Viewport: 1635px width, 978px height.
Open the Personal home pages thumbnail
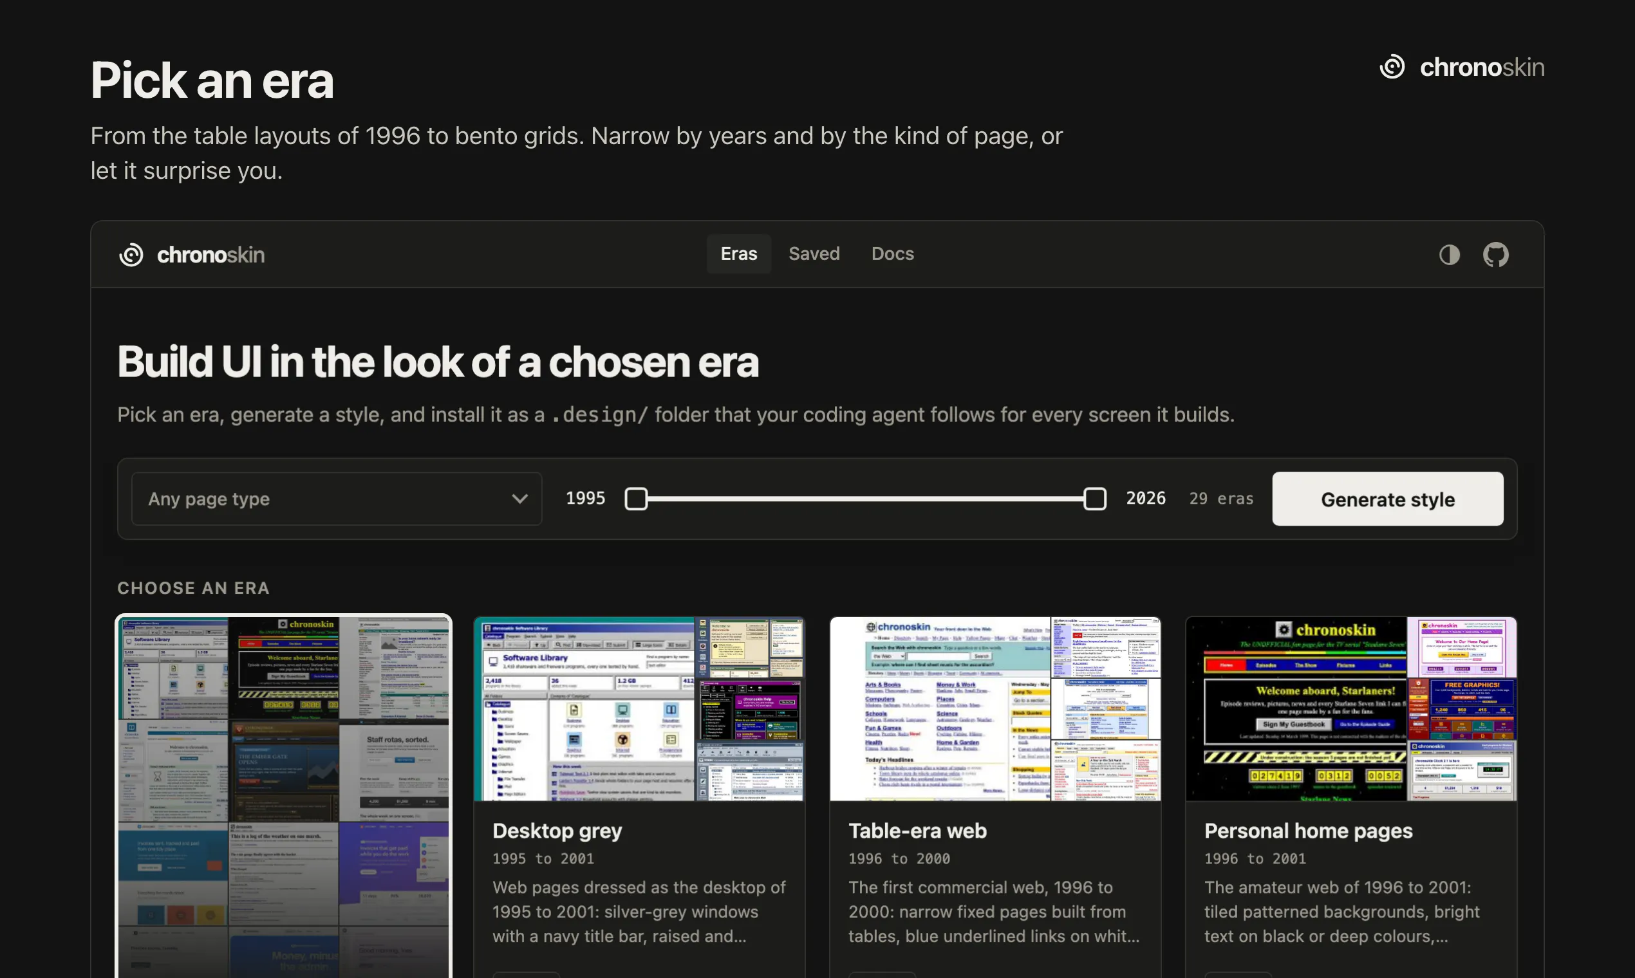click(1351, 708)
